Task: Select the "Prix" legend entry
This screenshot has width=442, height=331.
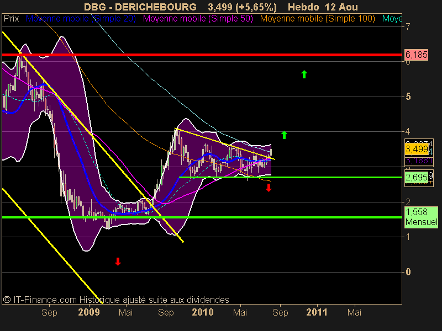Action: coord(11,19)
